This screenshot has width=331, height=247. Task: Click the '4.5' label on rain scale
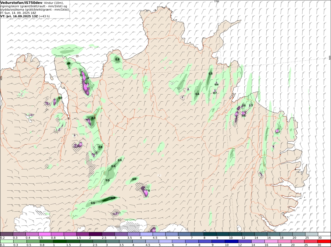pos(147,245)
